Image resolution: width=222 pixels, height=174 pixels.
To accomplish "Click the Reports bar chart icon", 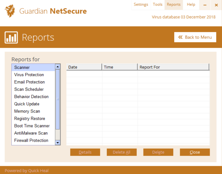I will 11,37.
